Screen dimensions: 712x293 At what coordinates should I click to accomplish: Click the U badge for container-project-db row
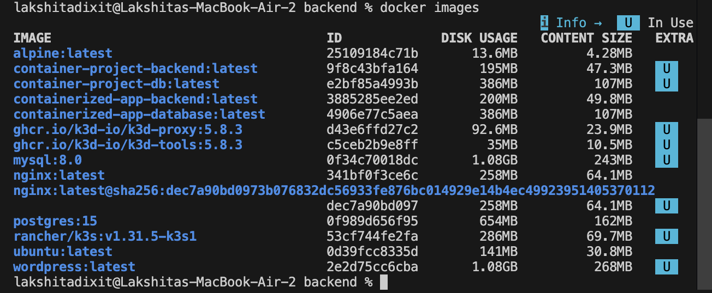coord(666,84)
